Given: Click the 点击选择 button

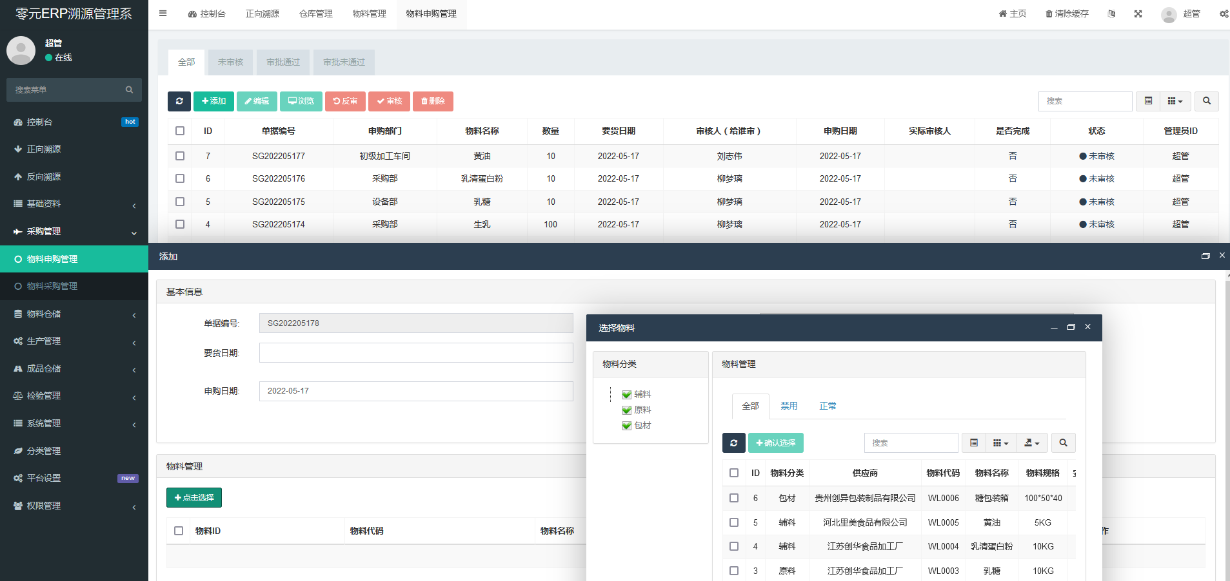Looking at the screenshot, I should [x=194, y=498].
